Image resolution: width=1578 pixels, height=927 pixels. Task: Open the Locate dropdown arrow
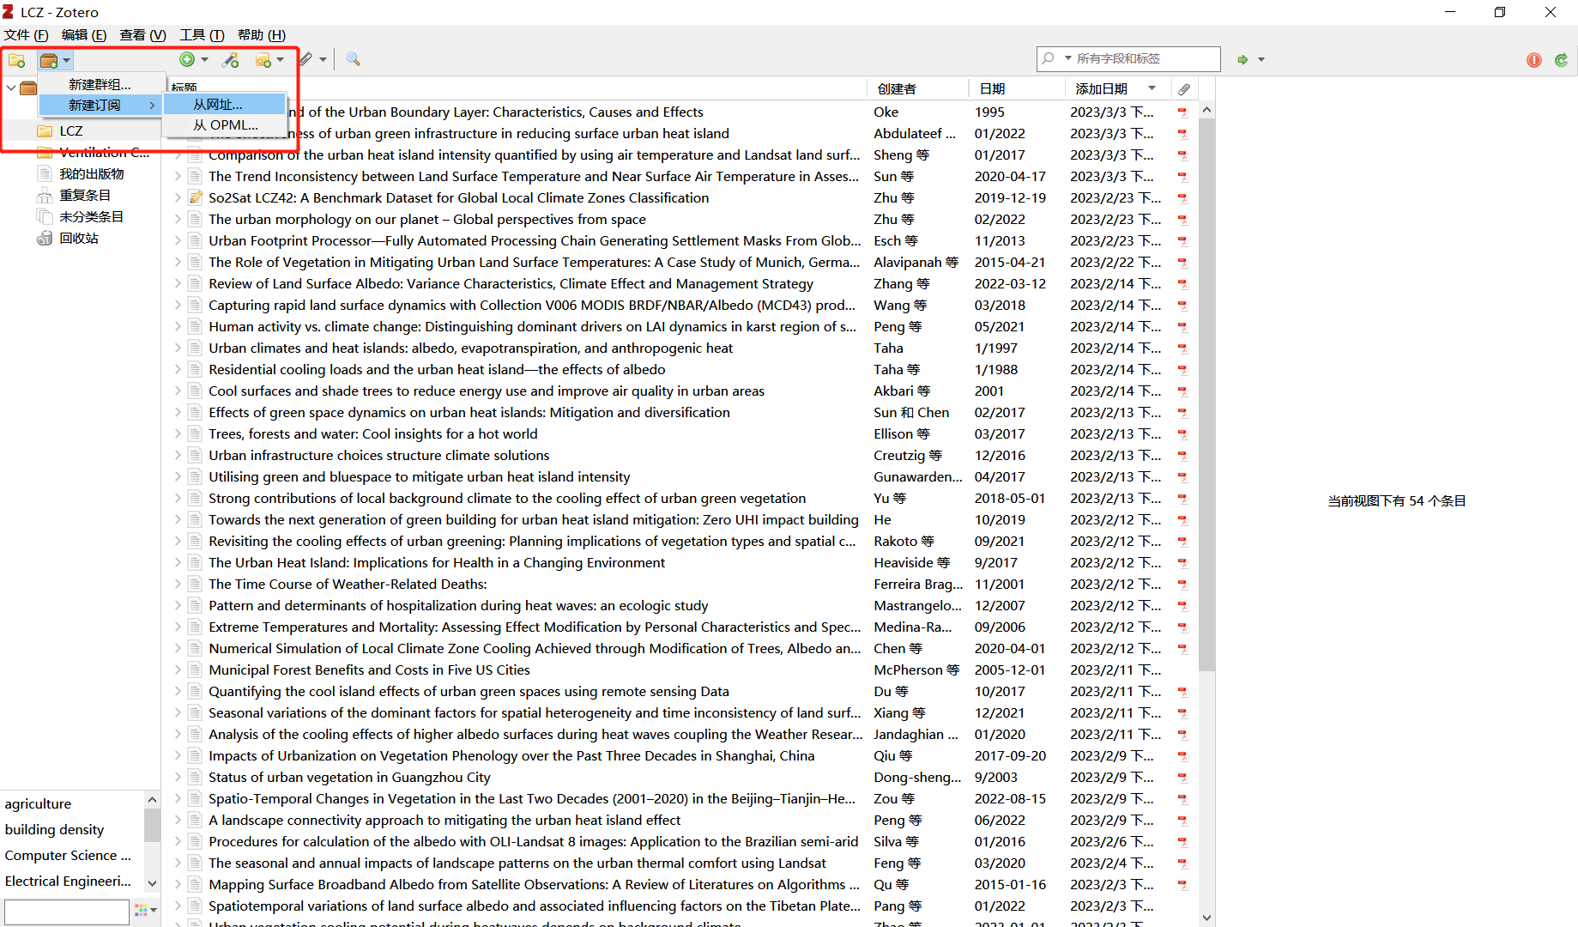[x=1261, y=59]
